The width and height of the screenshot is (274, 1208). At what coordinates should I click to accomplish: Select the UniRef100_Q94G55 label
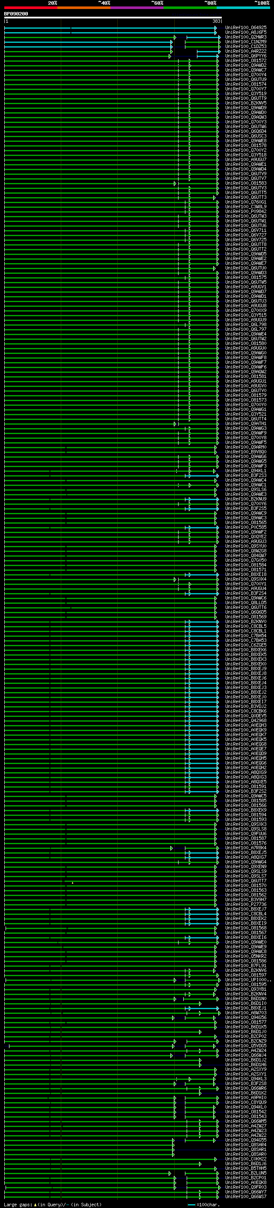click(246, 1140)
